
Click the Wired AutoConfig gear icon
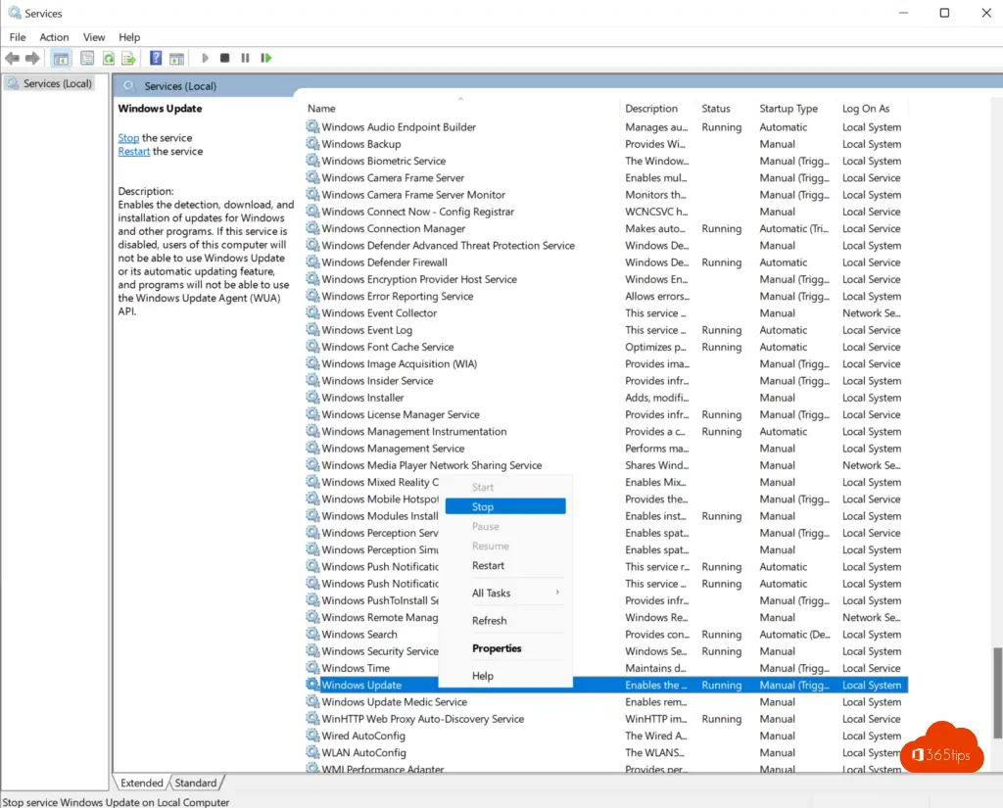312,736
